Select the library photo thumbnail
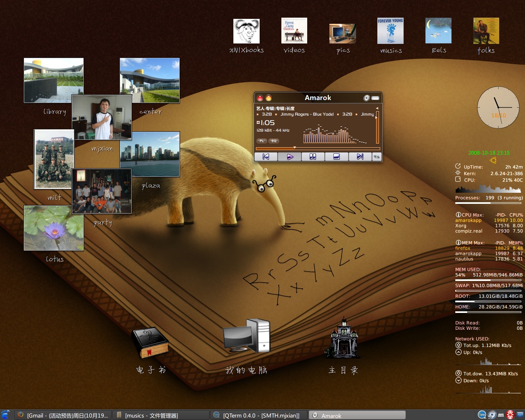 [54, 80]
